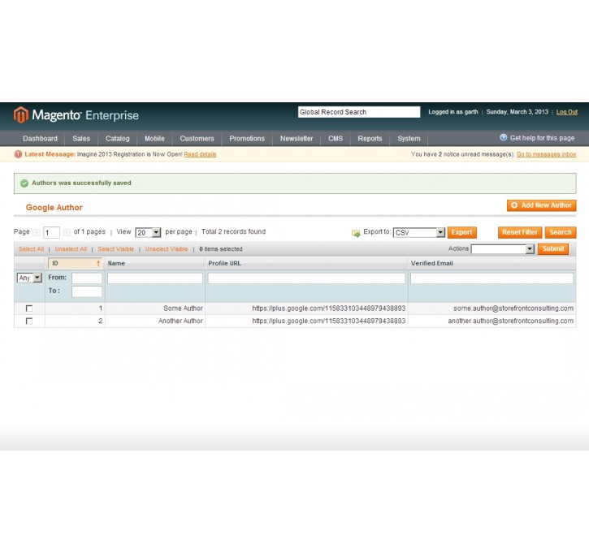Click the page number input field
Viewport: 589px width, 552px height.
(x=51, y=233)
